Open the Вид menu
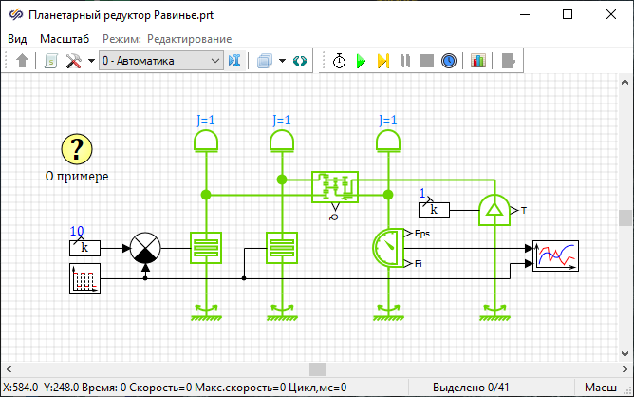Image resolution: width=634 pixels, height=397 pixels. point(18,39)
